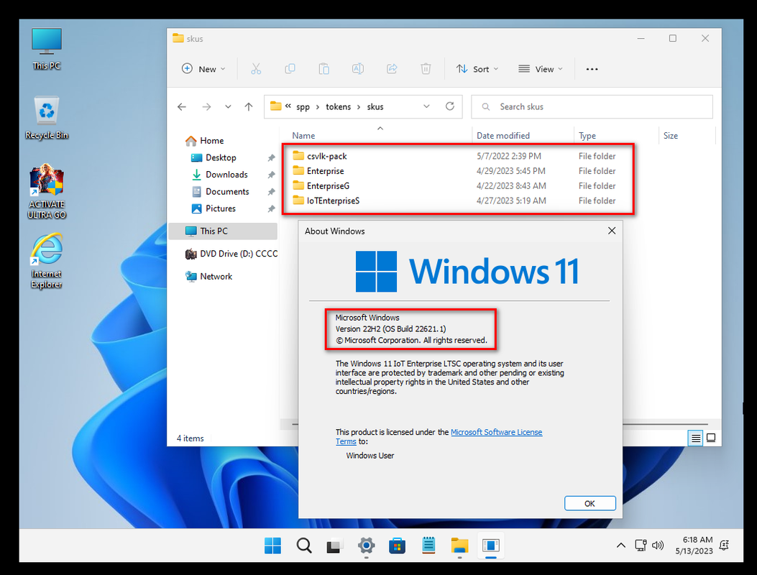Open the clock showing 6:18 AM
Screen dimensions: 757x575
(694, 546)
